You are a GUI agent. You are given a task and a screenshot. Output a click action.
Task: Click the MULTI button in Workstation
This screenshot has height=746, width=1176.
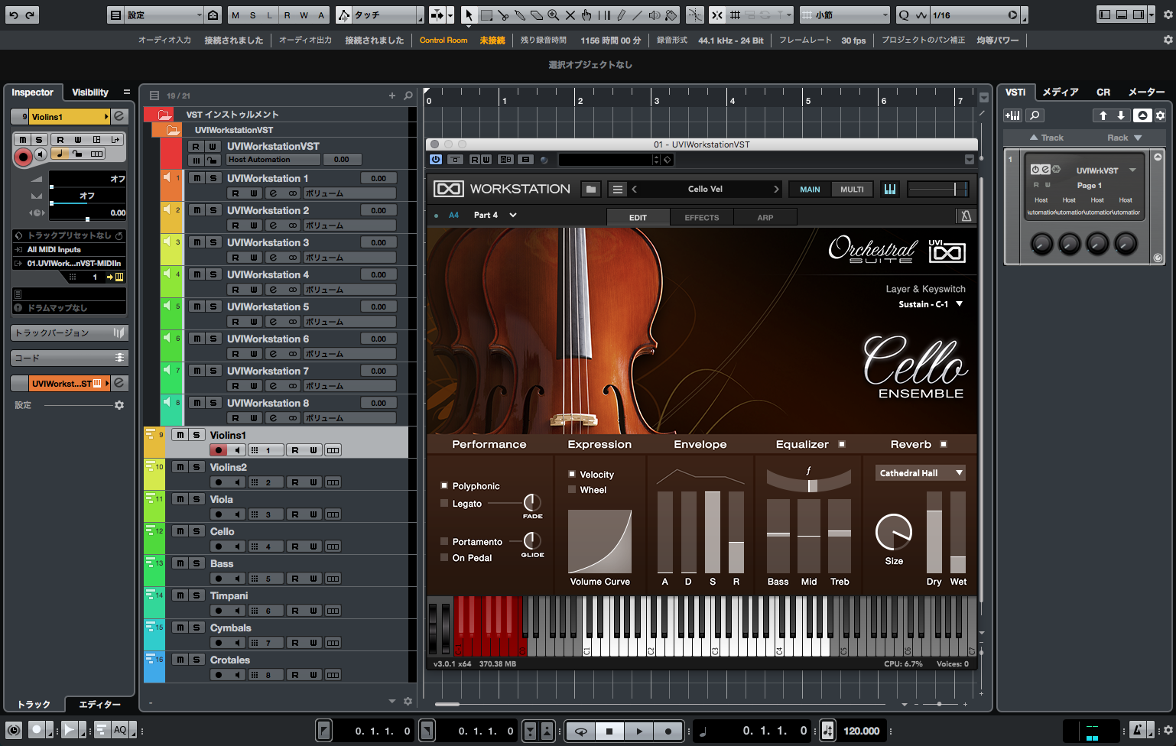852,189
